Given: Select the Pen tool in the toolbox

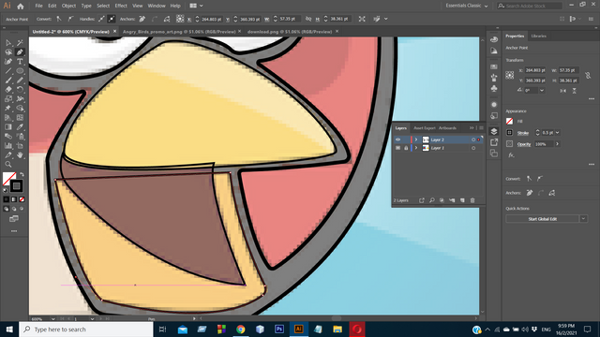Looking at the screenshot, I should (21, 52).
